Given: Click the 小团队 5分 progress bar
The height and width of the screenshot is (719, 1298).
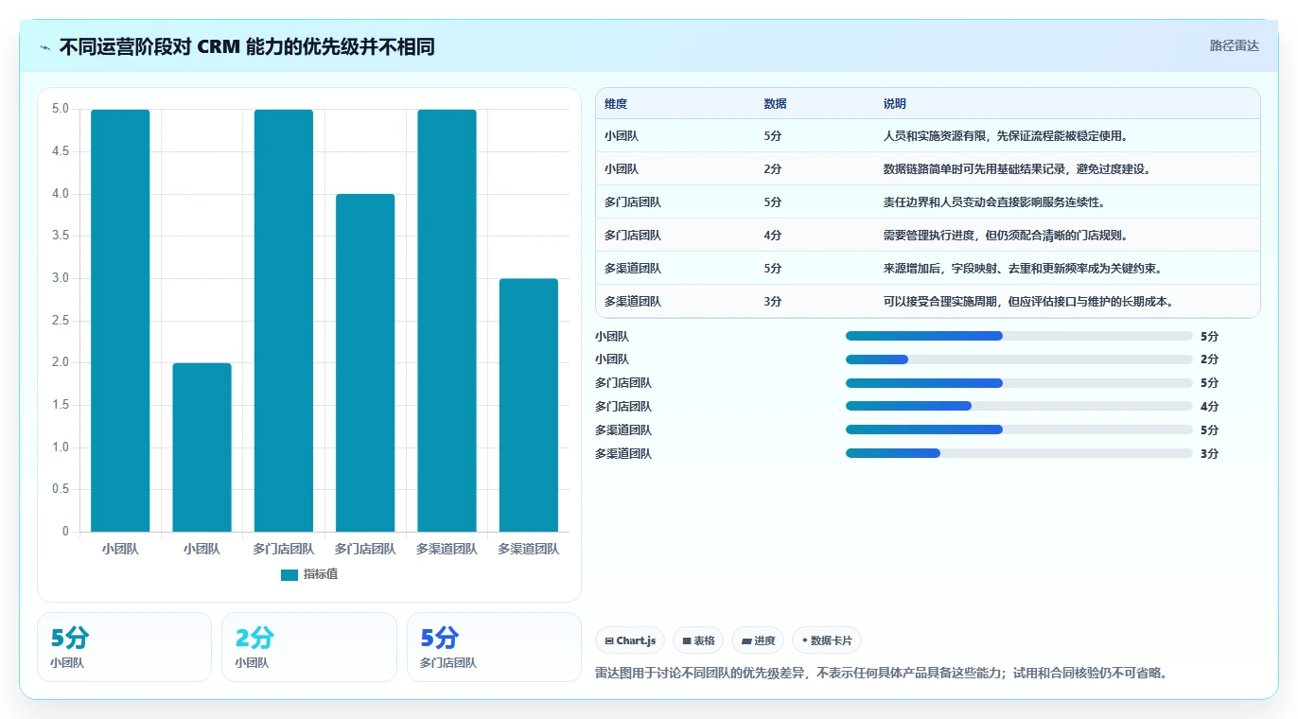Looking at the screenshot, I should (1019, 336).
